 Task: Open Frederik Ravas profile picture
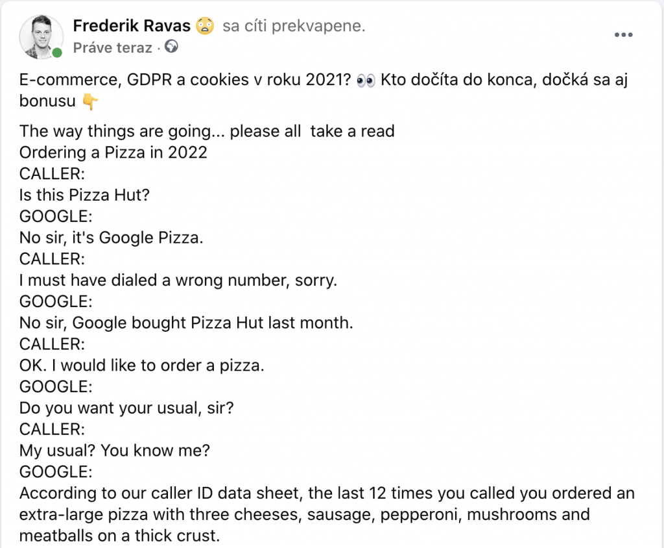click(41, 37)
